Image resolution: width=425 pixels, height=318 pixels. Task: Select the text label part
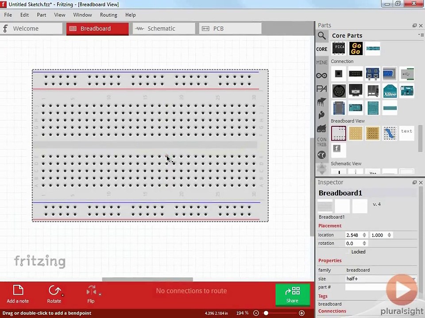(x=406, y=133)
